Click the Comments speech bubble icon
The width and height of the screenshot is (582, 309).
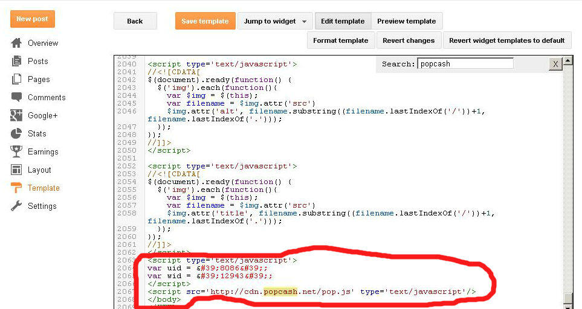(16, 97)
